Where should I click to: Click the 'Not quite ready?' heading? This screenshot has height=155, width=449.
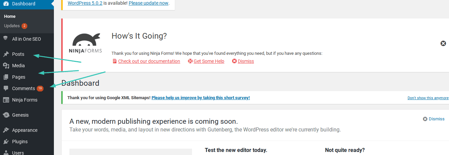(x=345, y=150)
